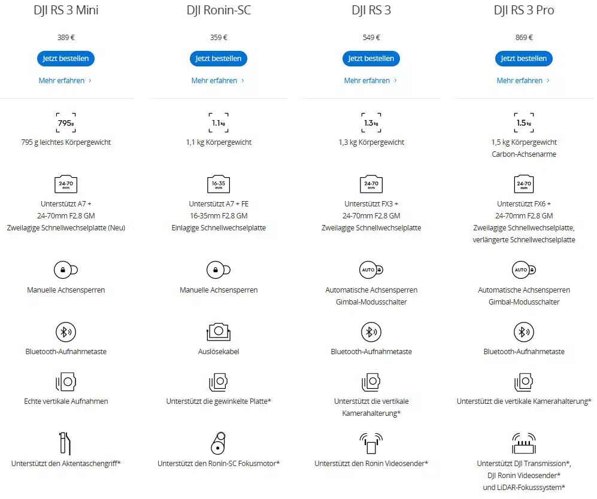Click 'Unterstützt FX3 +' text
597x499 pixels.
click(371, 204)
